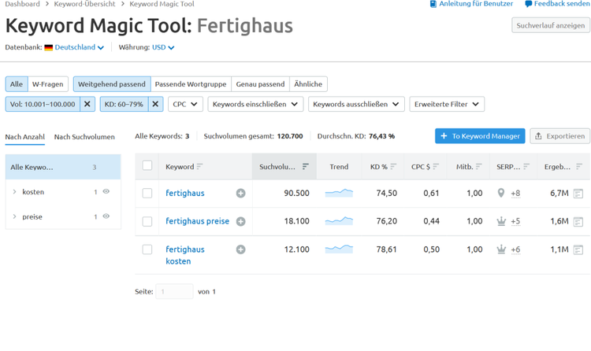Open the CPC filter dropdown

(x=185, y=105)
